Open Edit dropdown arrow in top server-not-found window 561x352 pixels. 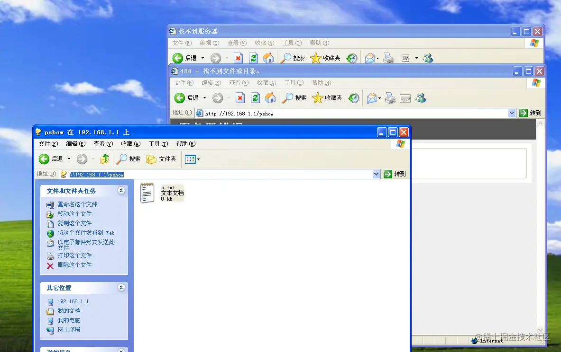416,58
